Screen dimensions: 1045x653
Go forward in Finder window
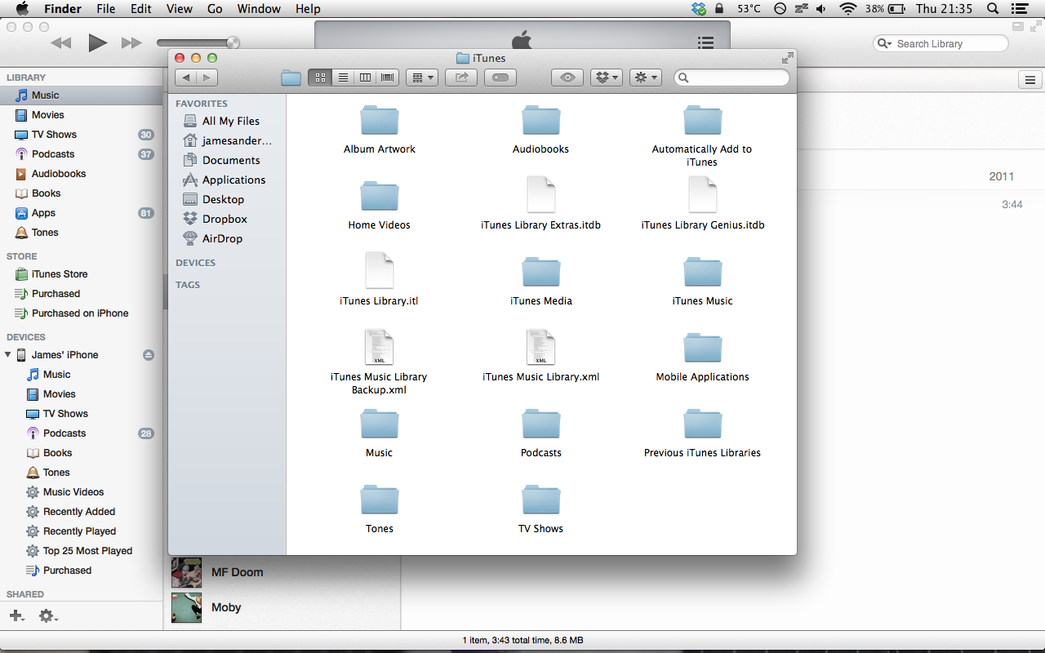pos(207,78)
